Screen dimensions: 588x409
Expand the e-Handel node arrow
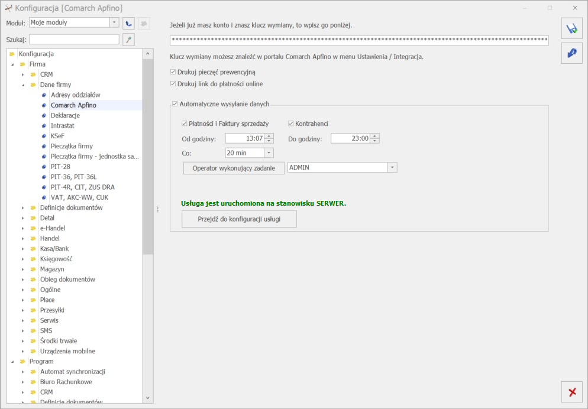[23, 229]
